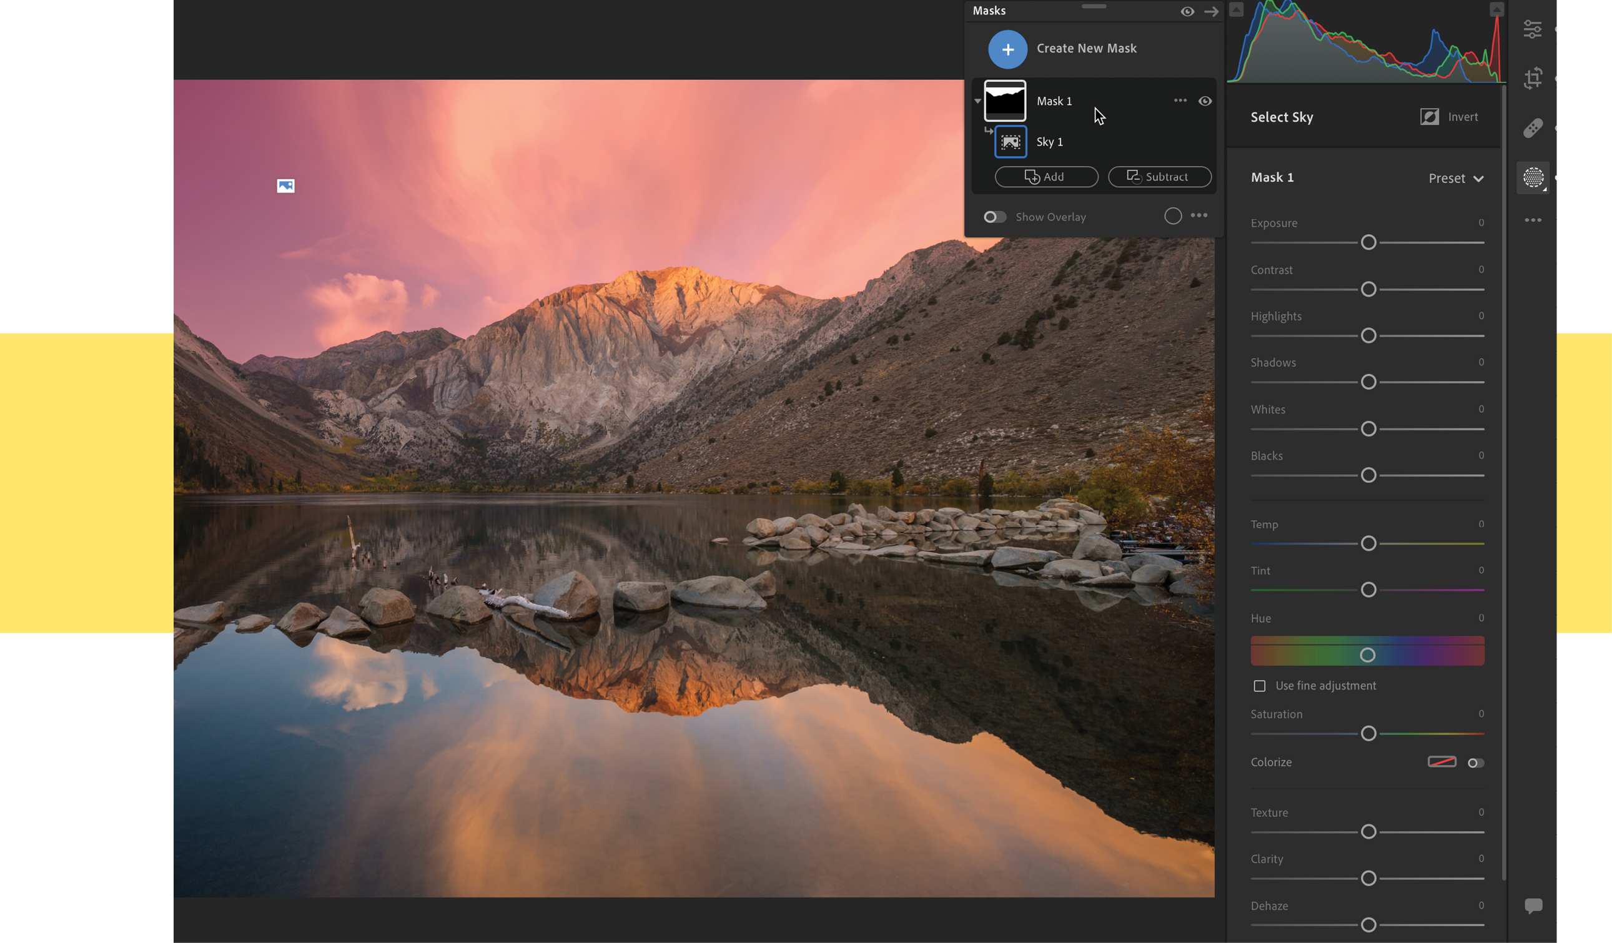Open the Preset dropdown
The image size is (1612, 943).
[1456, 179]
